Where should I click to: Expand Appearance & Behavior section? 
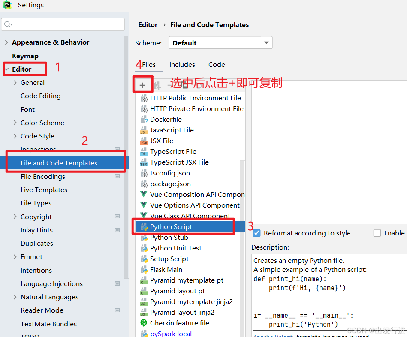[x=6, y=42]
